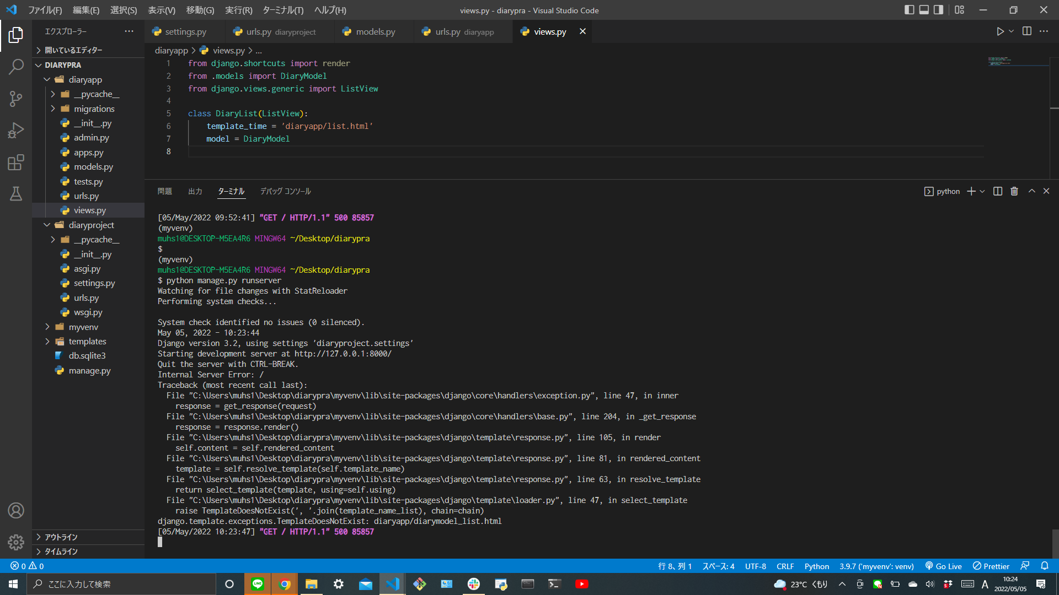Open the launch profile dropdown beside plus

point(982,191)
